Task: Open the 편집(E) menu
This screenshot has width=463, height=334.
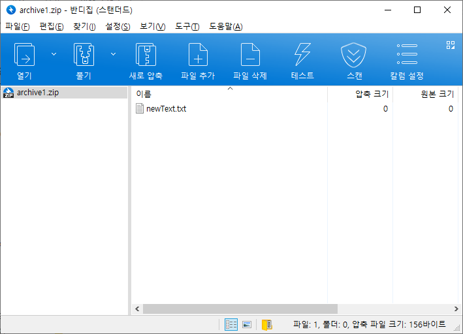Action: pos(52,27)
